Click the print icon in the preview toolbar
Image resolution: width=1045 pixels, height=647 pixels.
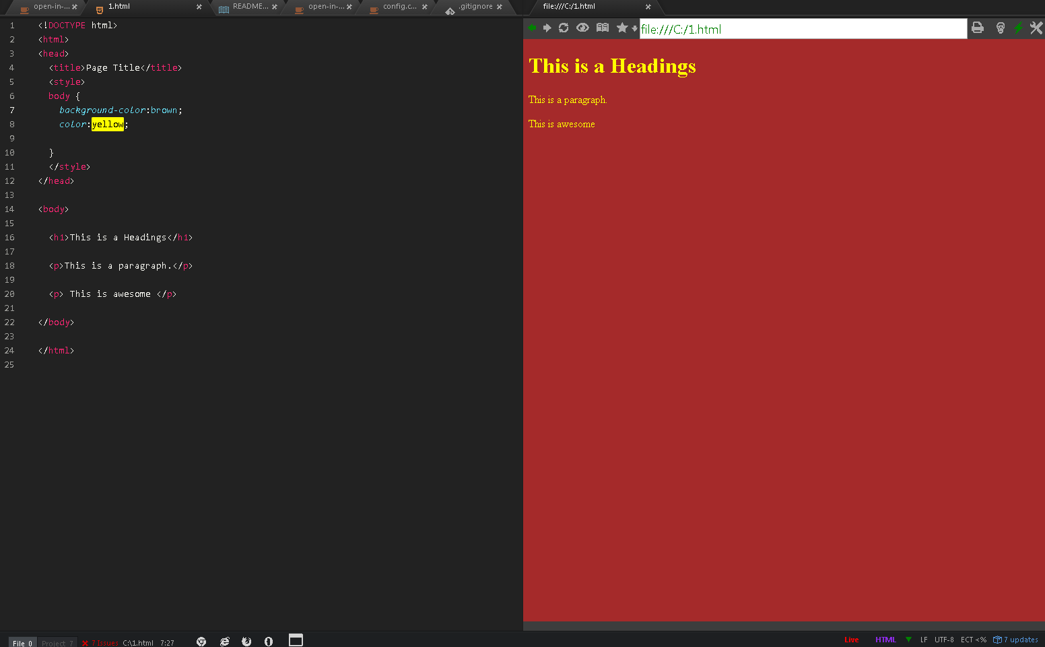[x=977, y=28]
